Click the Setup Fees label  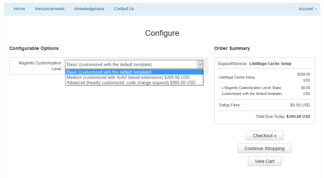[230, 105]
